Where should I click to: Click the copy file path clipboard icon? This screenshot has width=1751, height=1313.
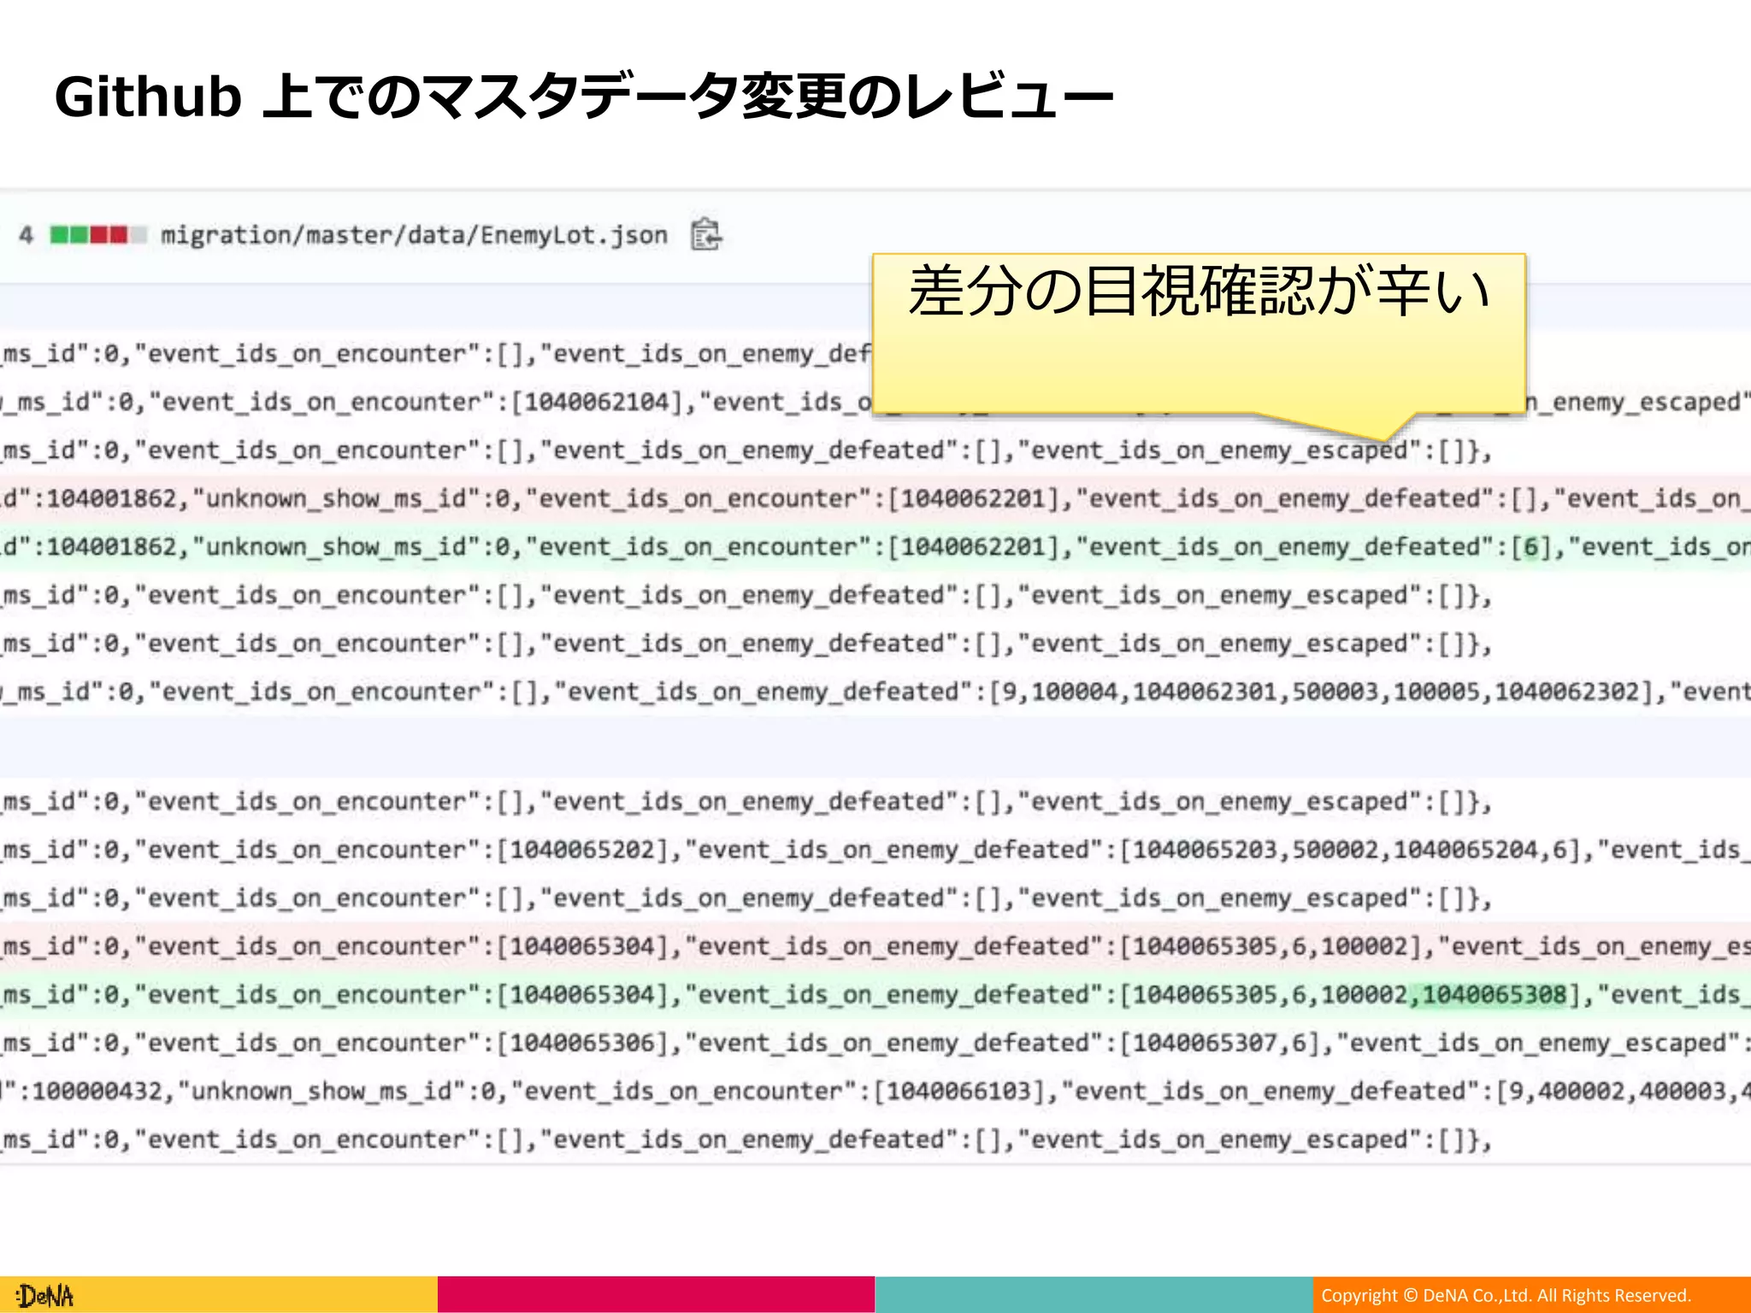(x=706, y=234)
